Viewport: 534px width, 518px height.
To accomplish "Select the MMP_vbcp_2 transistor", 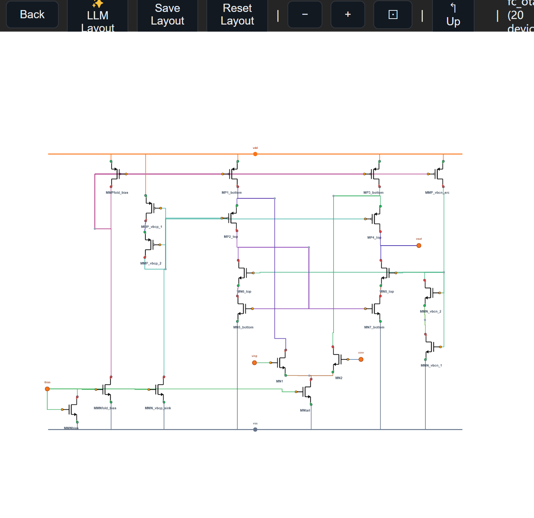I will point(151,244).
